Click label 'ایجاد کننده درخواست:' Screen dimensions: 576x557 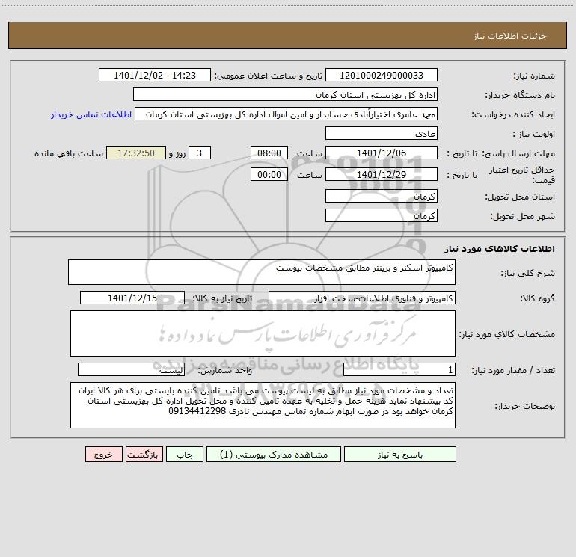pos(513,114)
